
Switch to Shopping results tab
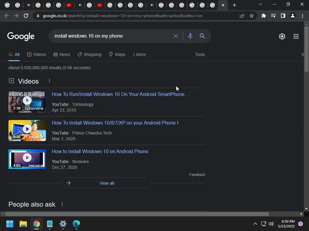point(89,54)
